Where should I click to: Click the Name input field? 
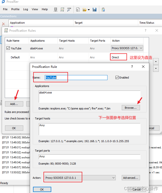click(x=76, y=78)
